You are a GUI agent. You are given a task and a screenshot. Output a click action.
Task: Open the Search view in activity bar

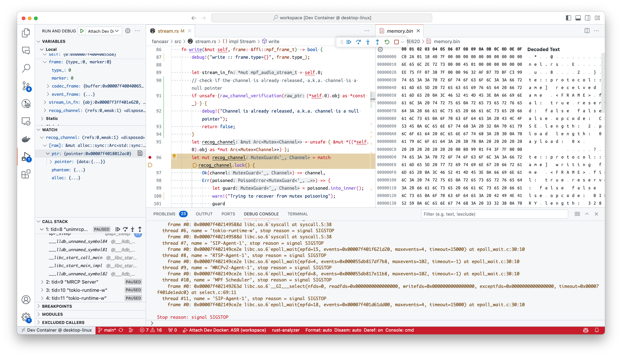(26, 68)
